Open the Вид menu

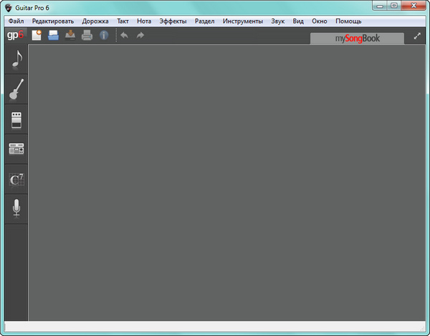click(x=298, y=21)
